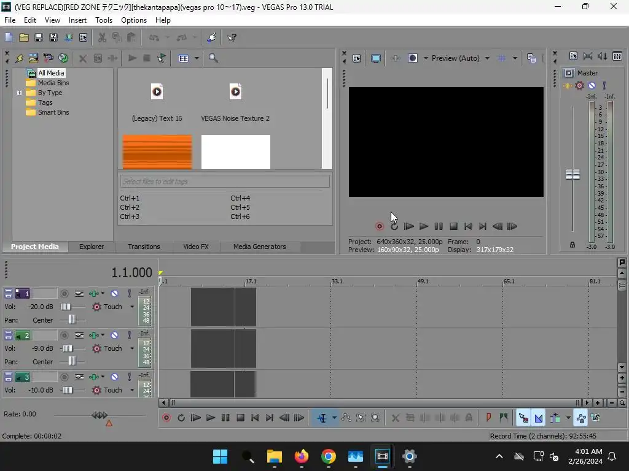Select the Zoom Edit tool

click(375, 418)
